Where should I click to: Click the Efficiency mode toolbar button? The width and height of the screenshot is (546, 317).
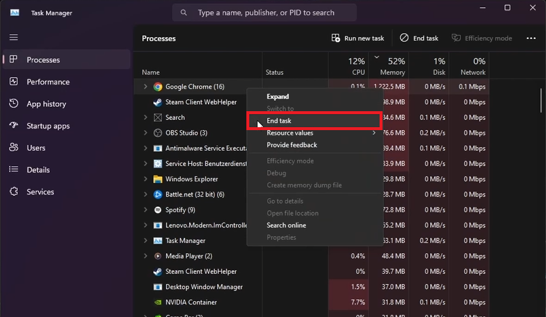481,38
